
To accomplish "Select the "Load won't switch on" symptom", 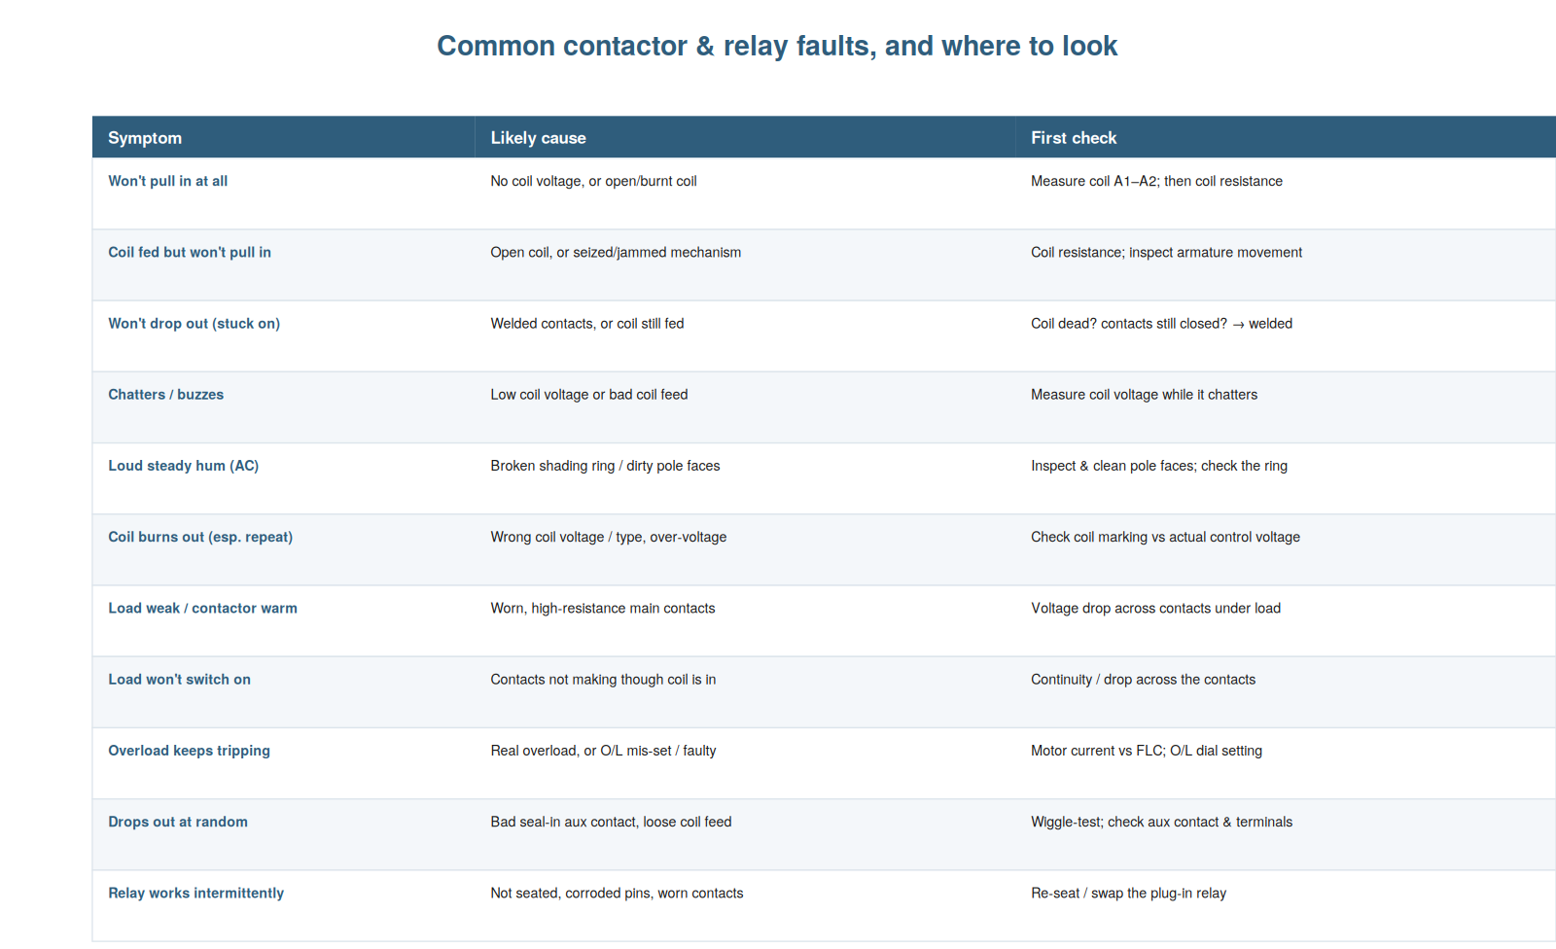I will (x=180, y=679).
